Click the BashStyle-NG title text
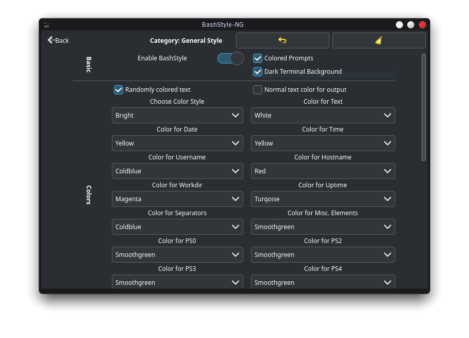This screenshot has width=469, height=338. 223,25
